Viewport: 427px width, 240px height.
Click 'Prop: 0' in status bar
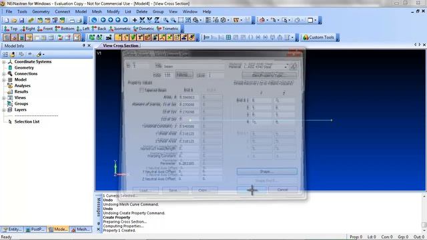point(356,237)
